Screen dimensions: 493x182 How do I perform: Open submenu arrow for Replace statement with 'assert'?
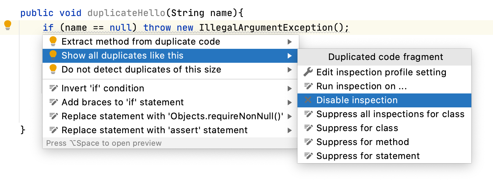tap(289, 130)
